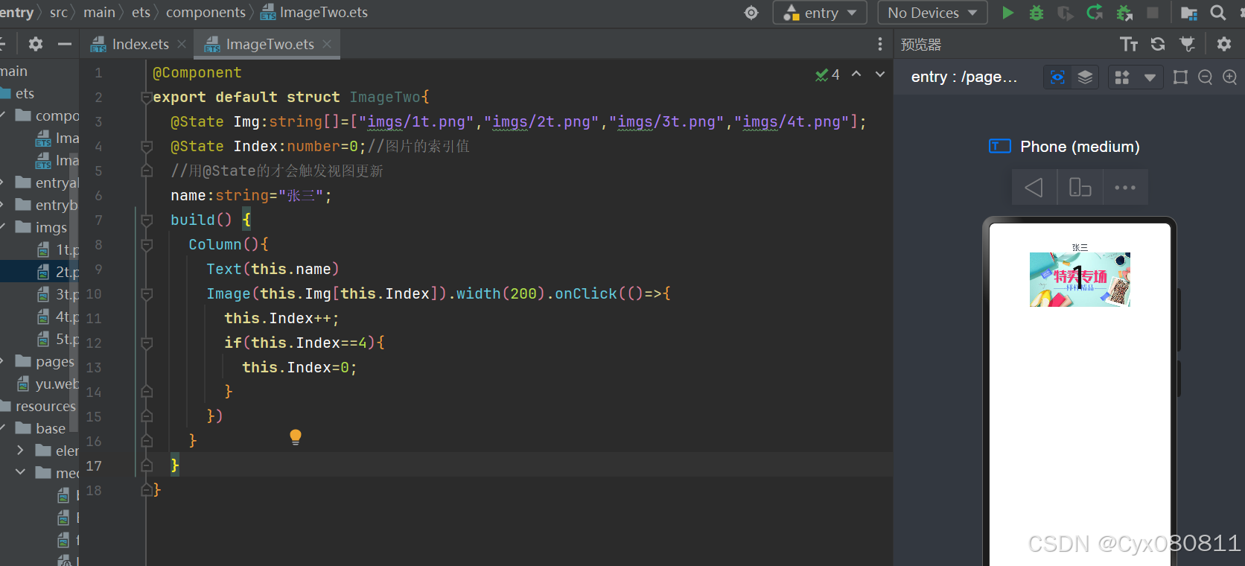Click the Text(this.name) code line
Viewport: 1245px width, 566px height.
(x=273, y=269)
